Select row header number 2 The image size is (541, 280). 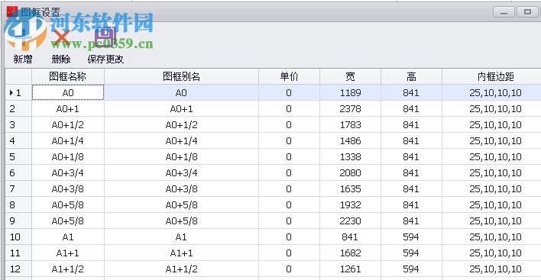coord(18,109)
